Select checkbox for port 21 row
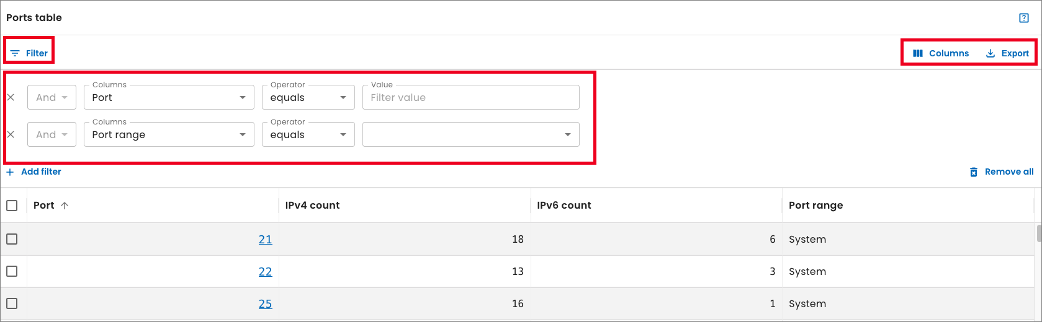1042x322 pixels. point(12,239)
